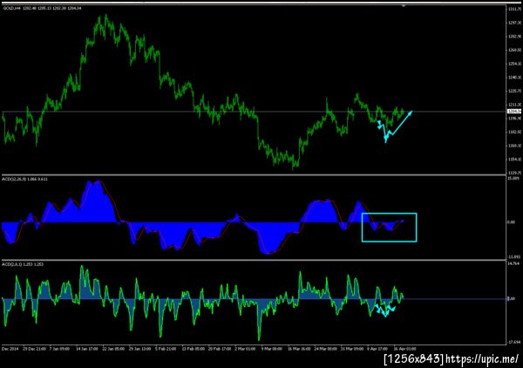The image size is (523, 368).
Task: Click the '16 Mar 16:00' time axis label
Action: (299, 349)
